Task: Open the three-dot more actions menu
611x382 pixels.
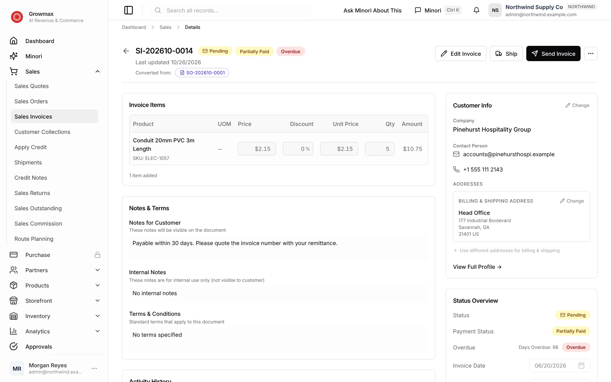Action: [591, 53]
